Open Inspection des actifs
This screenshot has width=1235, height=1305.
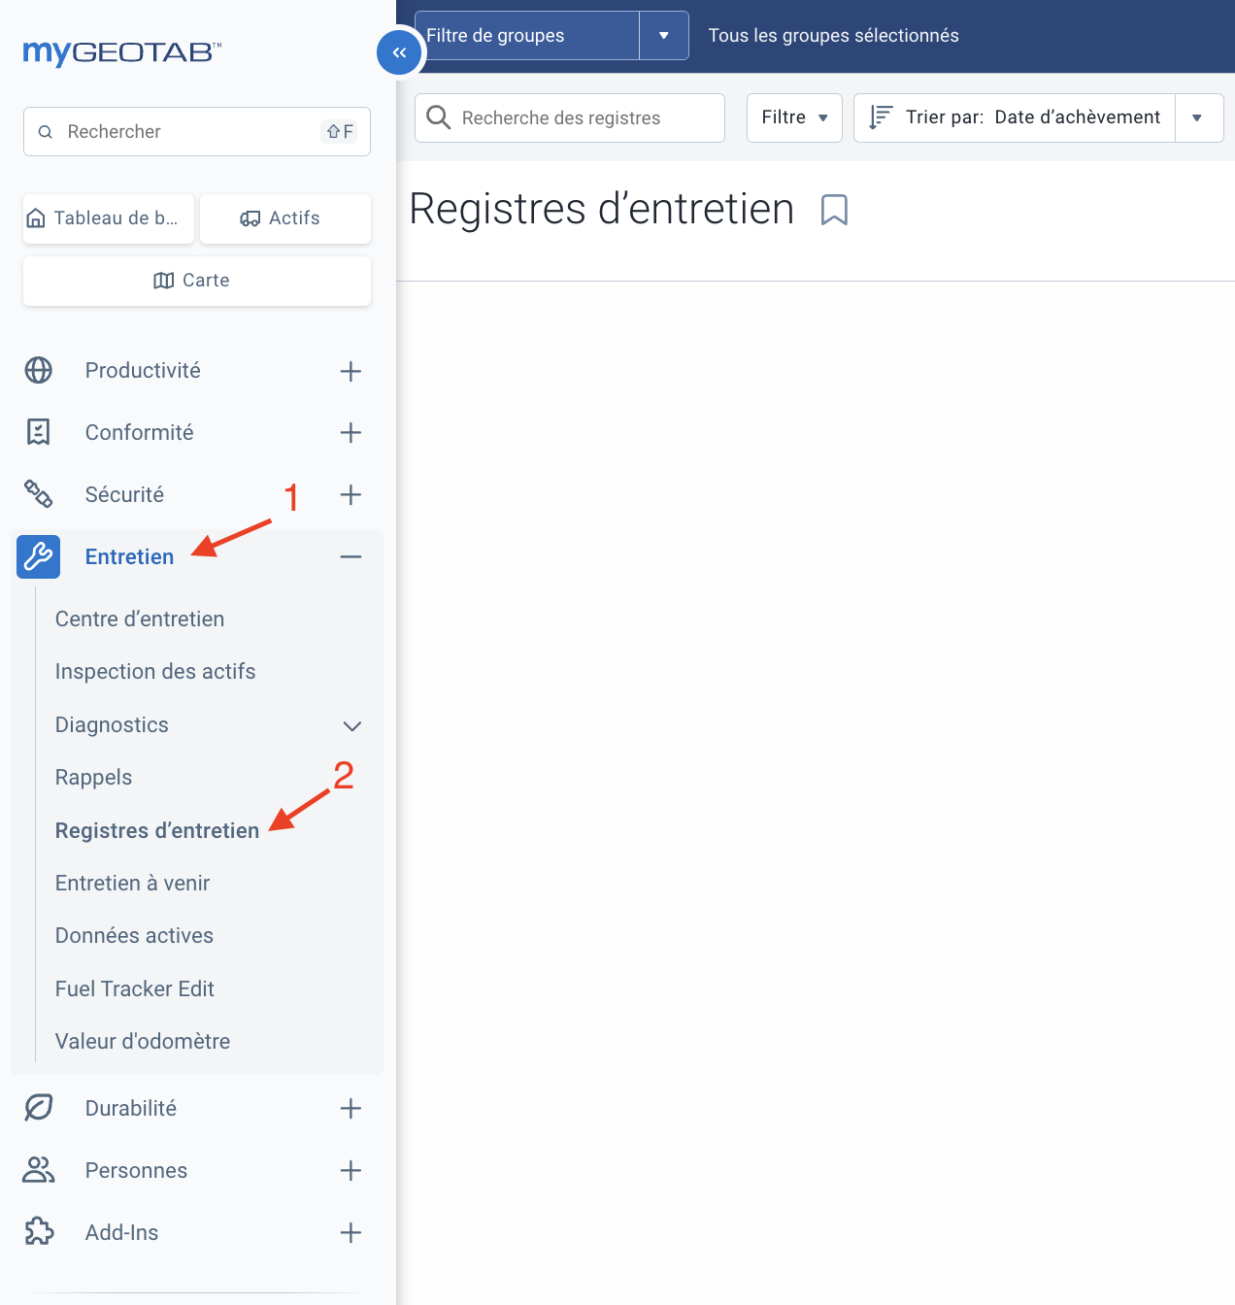(x=155, y=671)
